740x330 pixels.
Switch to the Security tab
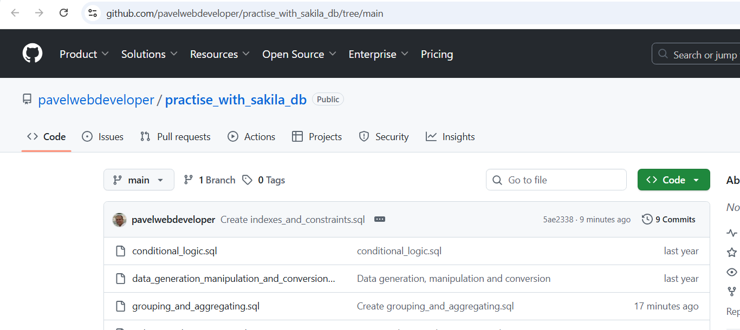point(384,137)
